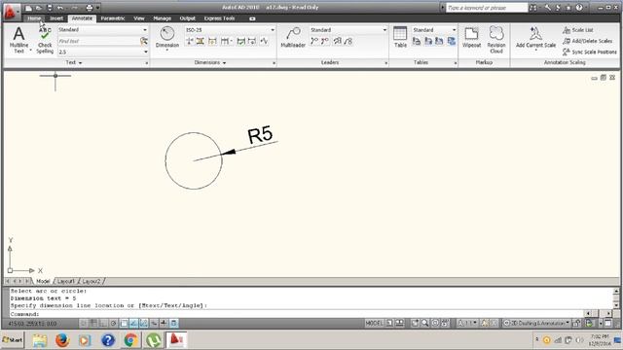Toggle Snap Mode in status bar
This screenshot has width=623, height=350.
point(83,323)
